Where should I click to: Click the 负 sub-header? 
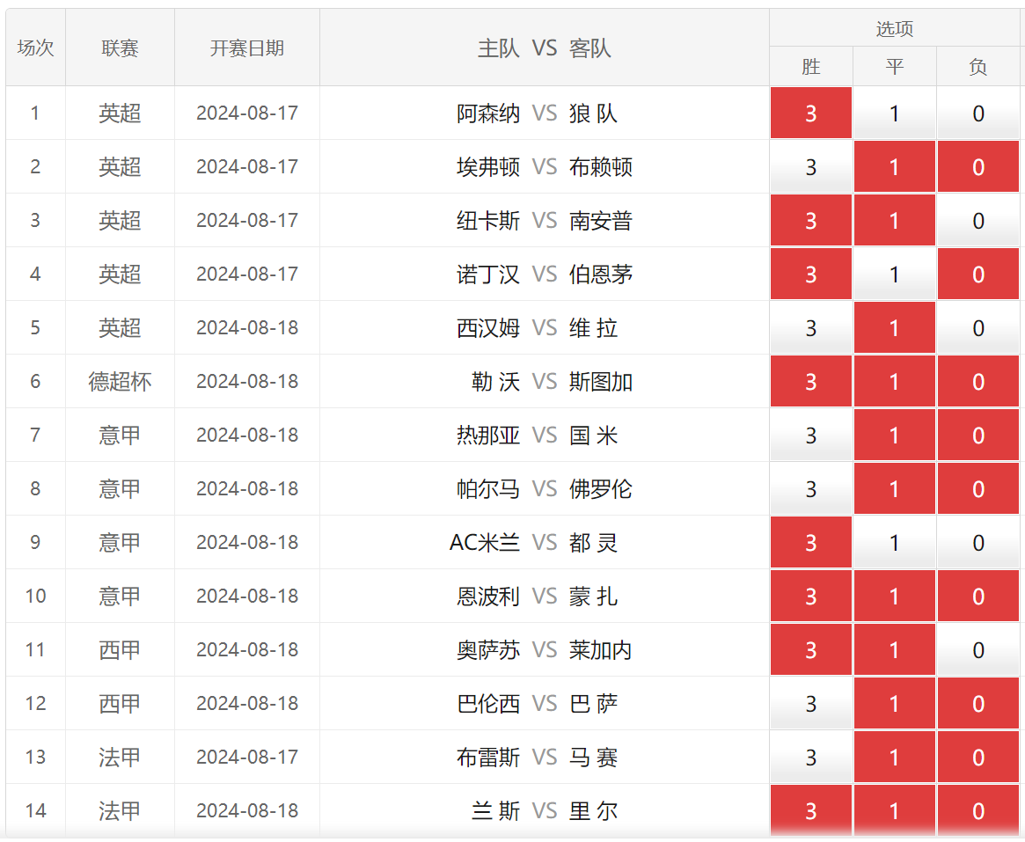pos(978,66)
